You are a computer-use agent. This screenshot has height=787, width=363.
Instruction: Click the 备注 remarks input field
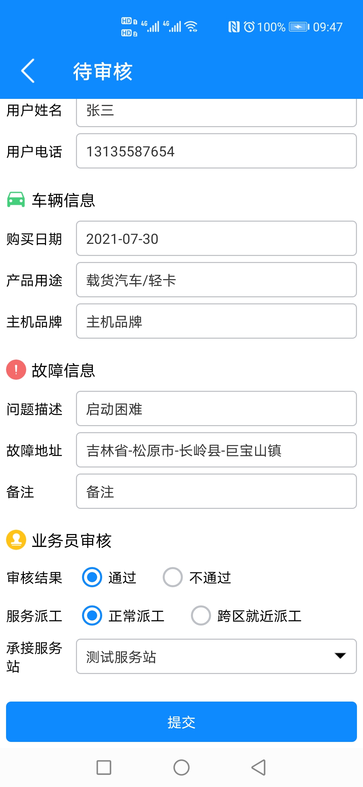tap(216, 491)
